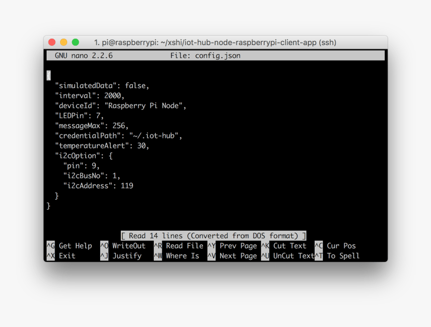The image size is (431, 327).
Task: Click the "deviceId": "Raspberry Pi Node" line
Action: click(120, 106)
